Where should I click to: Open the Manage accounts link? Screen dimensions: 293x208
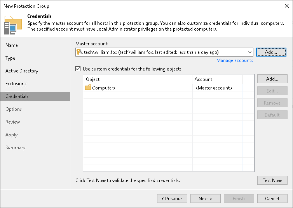point(234,60)
